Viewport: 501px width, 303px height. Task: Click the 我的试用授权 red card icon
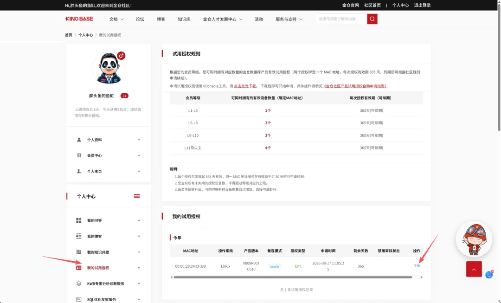point(78,268)
